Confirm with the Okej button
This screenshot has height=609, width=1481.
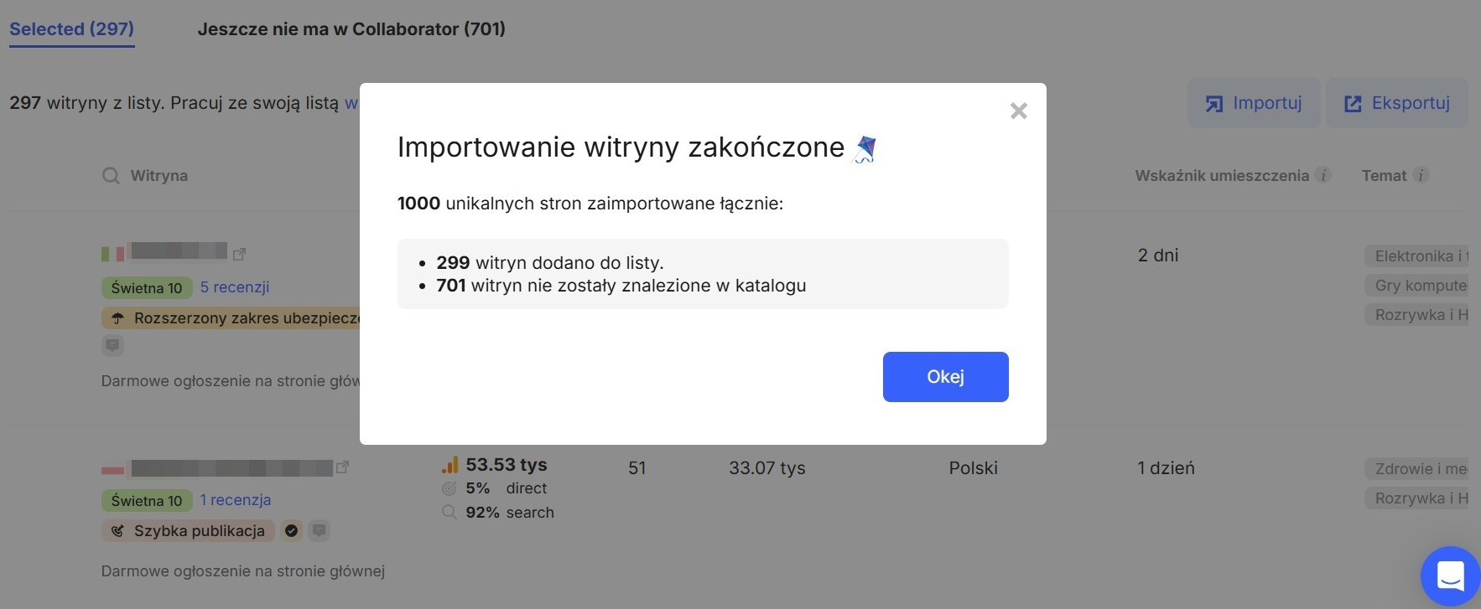(x=945, y=377)
